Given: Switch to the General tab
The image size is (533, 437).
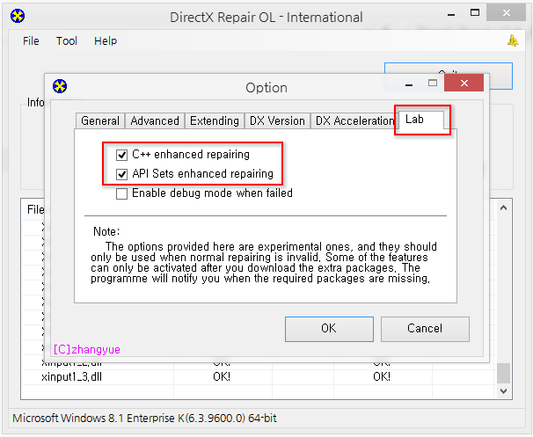Looking at the screenshot, I should click(100, 121).
